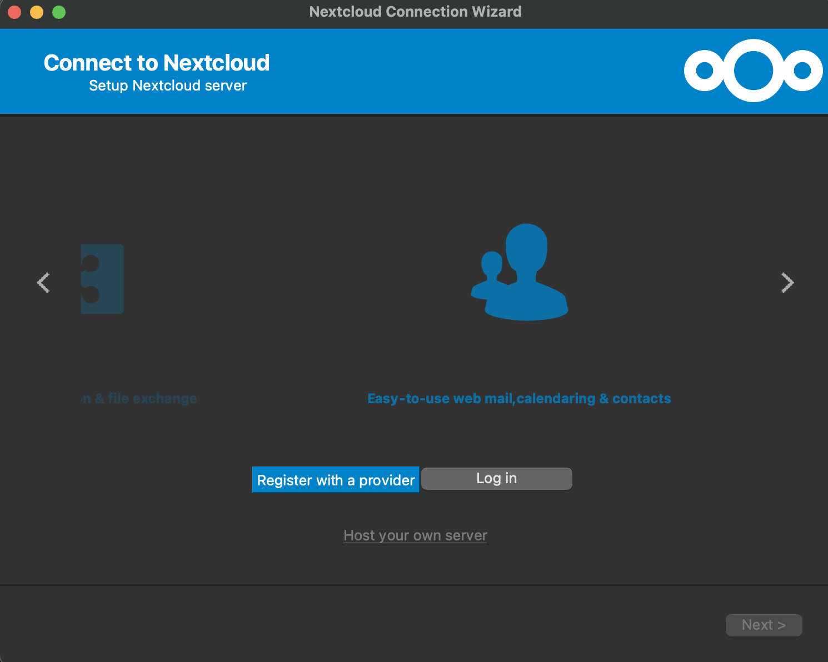The image size is (828, 662).
Task: Click the Log in button
Action: [496, 479]
